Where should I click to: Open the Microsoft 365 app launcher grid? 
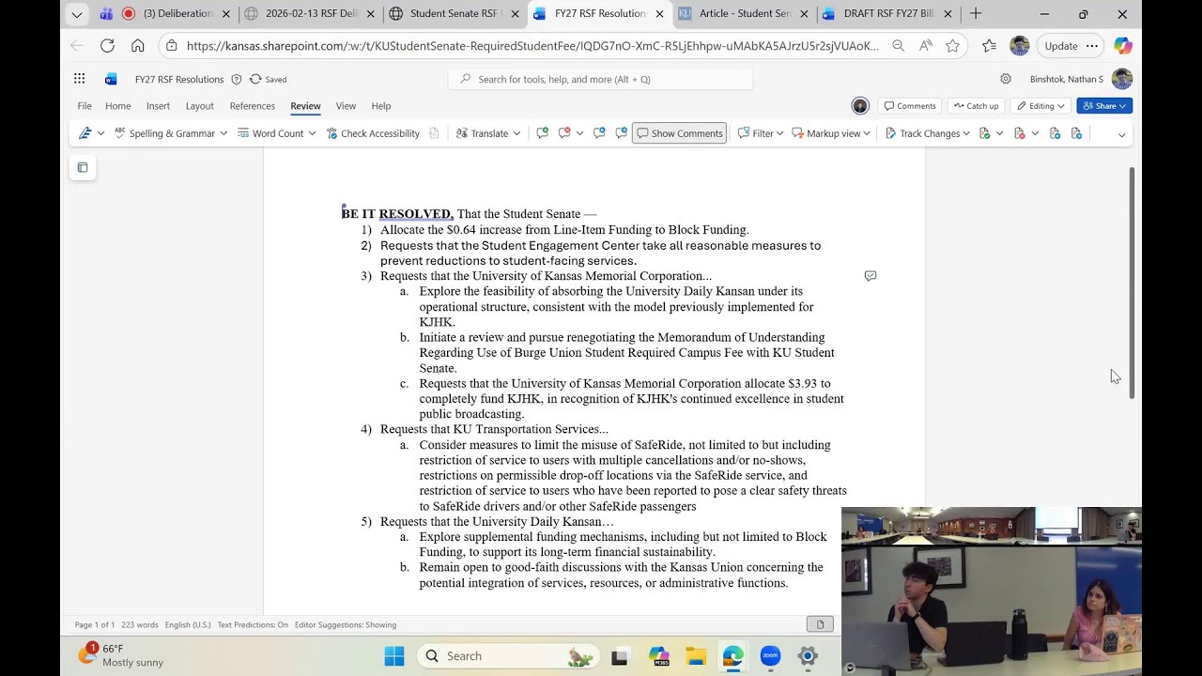pyautogui.click(x=80, y=79)
